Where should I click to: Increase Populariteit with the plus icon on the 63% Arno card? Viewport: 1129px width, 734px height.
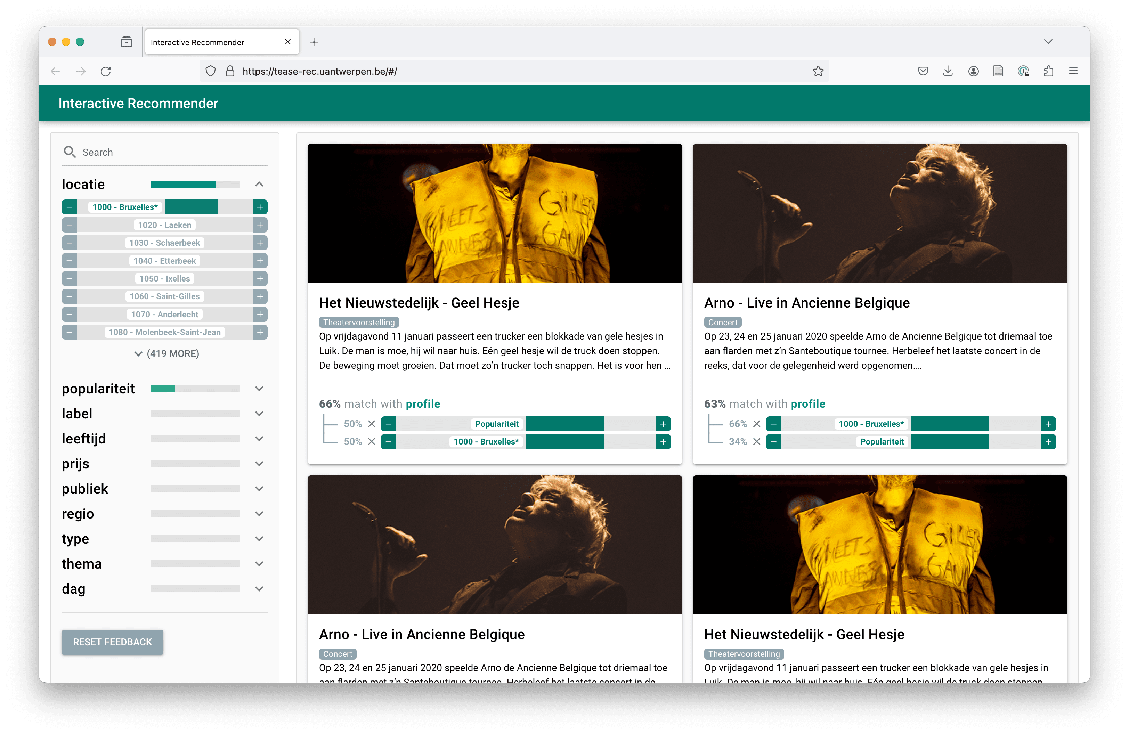[x=1048, y=441]
